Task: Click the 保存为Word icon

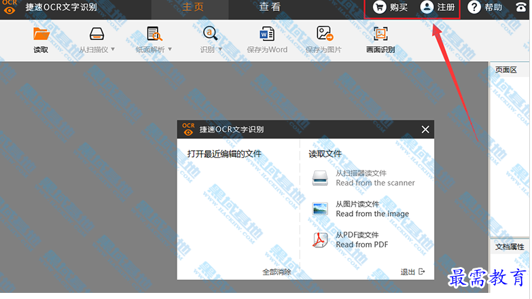Action: click(266, 34)
